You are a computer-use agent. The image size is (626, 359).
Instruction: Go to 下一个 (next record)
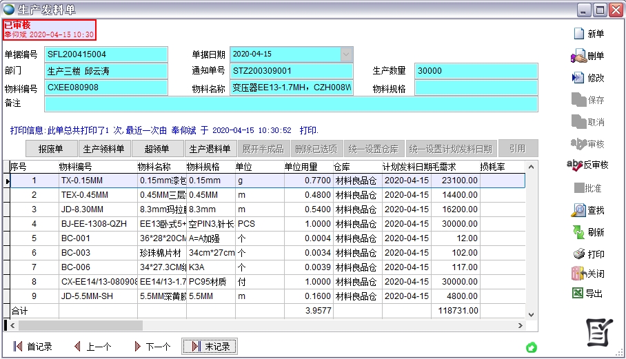[x=152, y=347]
